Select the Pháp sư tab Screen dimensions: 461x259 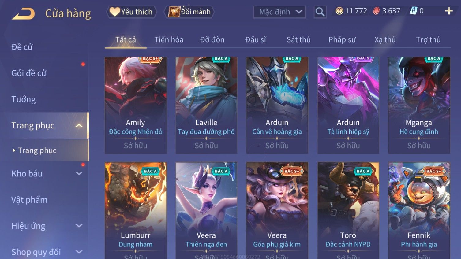pos(342,39)
